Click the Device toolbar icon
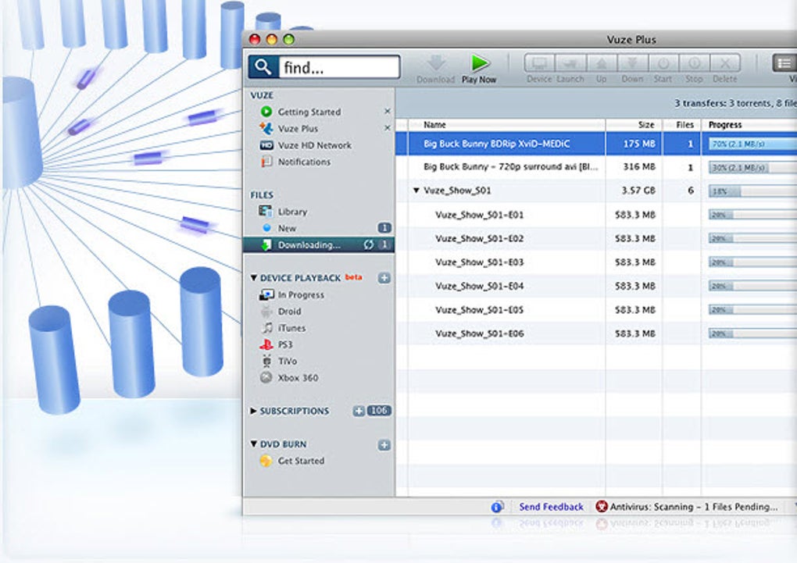This screenshot has height=563, width=797. pyautogui.click(x=538, y=63)
